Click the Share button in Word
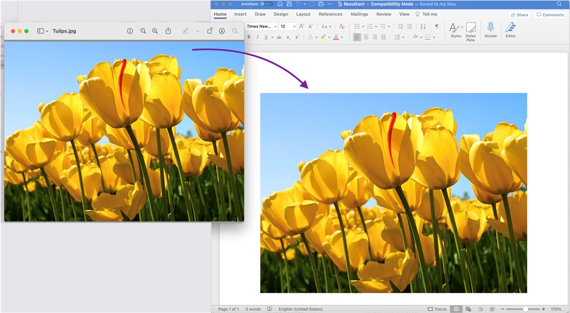Image resolution: width=570 pixels, height=313 pixels. (x=519, y=15)
